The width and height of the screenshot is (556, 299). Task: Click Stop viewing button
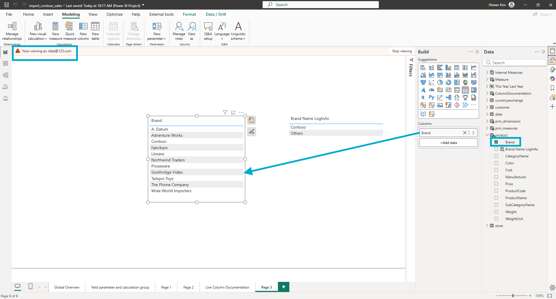pos(402,51)
